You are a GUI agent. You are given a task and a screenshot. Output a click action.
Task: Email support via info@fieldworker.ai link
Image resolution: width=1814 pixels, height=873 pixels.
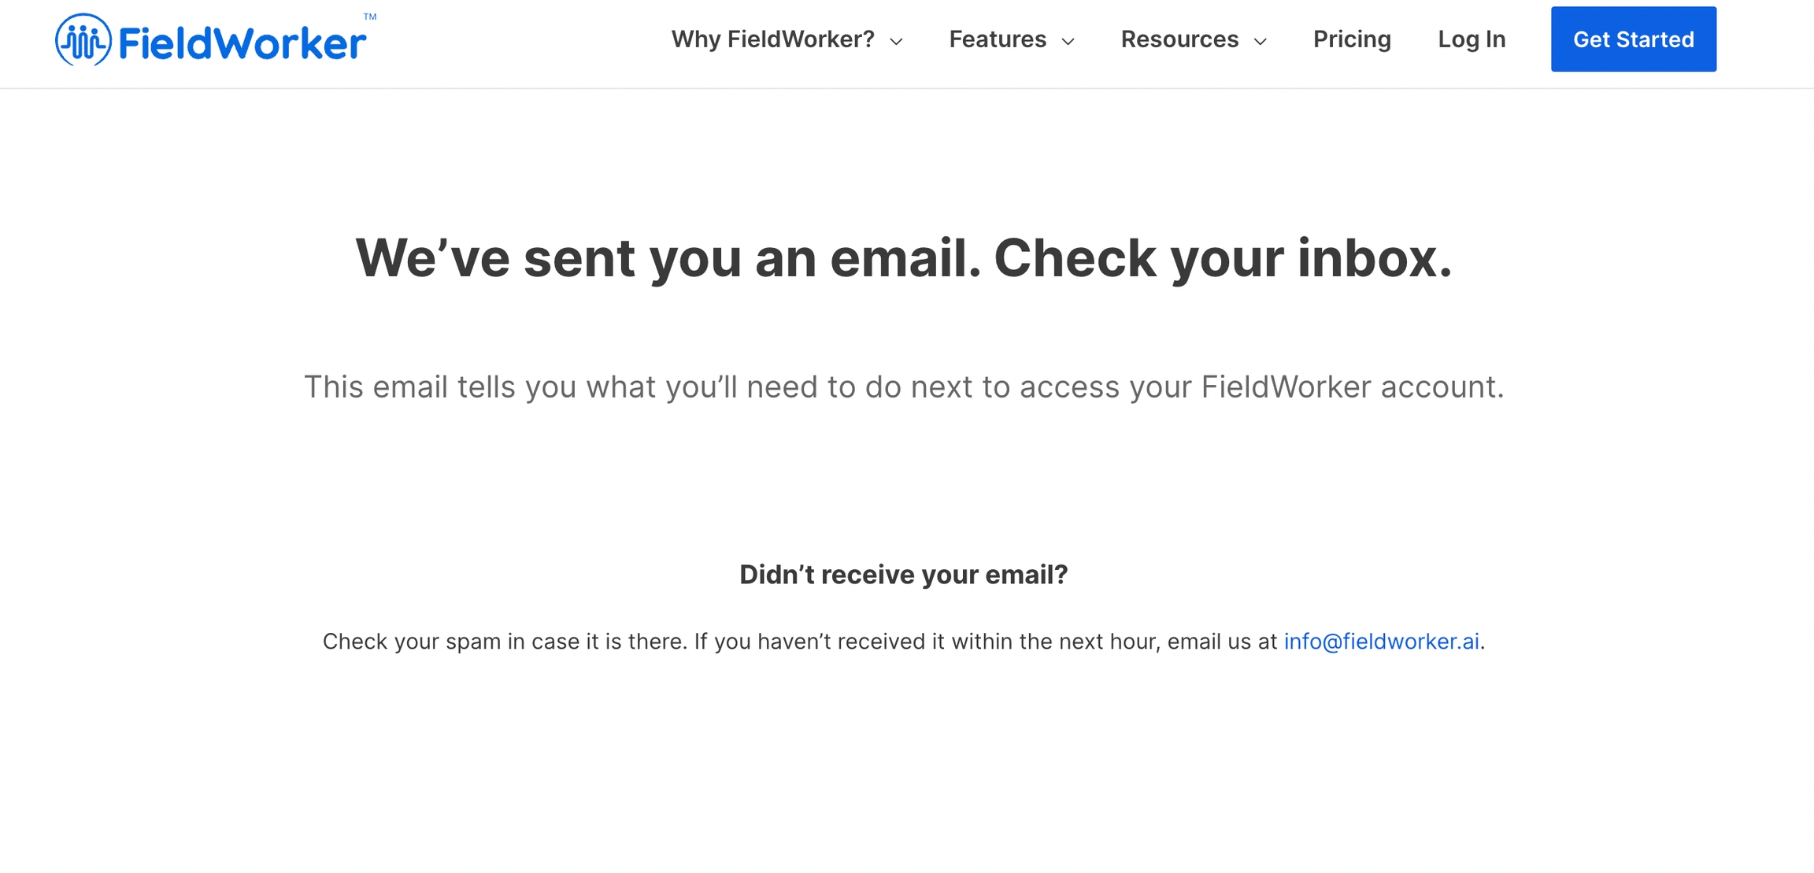(x=1381, y=642)
